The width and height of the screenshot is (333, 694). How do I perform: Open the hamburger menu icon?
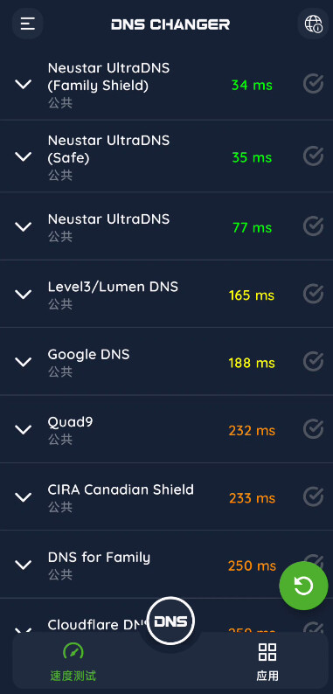coord(27,24)
